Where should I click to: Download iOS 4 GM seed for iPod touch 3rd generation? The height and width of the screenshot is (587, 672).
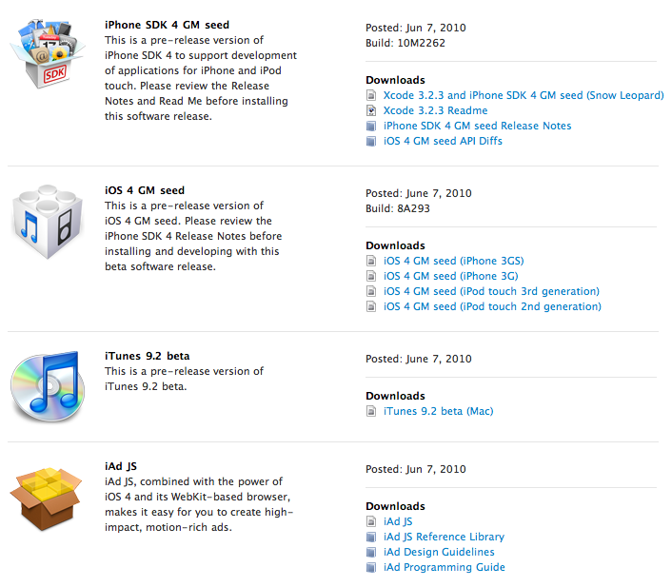pos(491,291)
